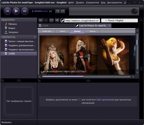Screen dimensions: 144x125
Task: Open the bottom content pane menu icon
Action: (x=39, y=81)
